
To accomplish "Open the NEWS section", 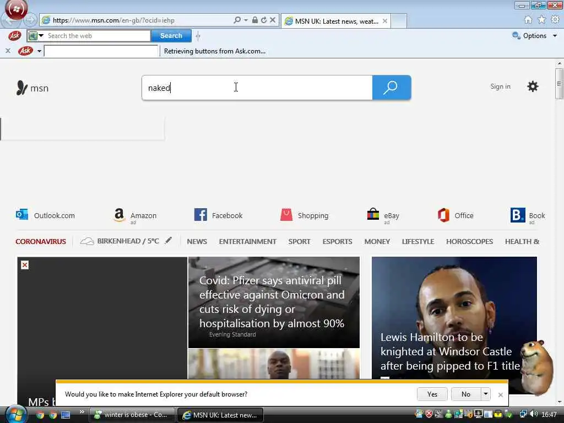I will coord(197,241).
